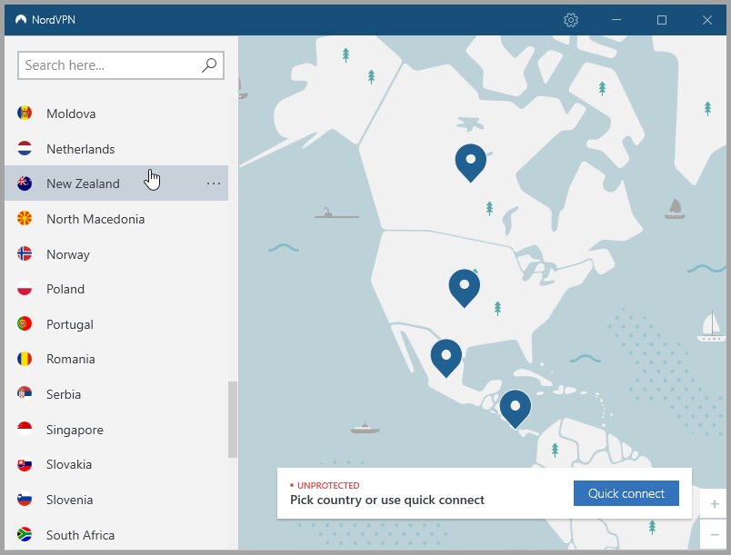
Task: Choose Slovakia in the country list
Action: (x=116, y=464)
